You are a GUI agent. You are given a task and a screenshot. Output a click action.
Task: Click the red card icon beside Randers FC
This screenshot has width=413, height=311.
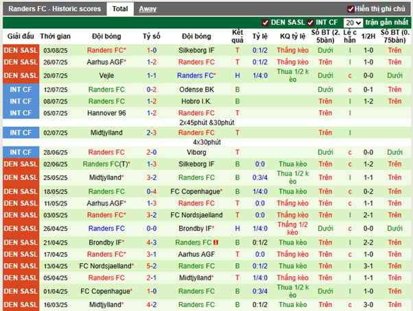[215, 242]
